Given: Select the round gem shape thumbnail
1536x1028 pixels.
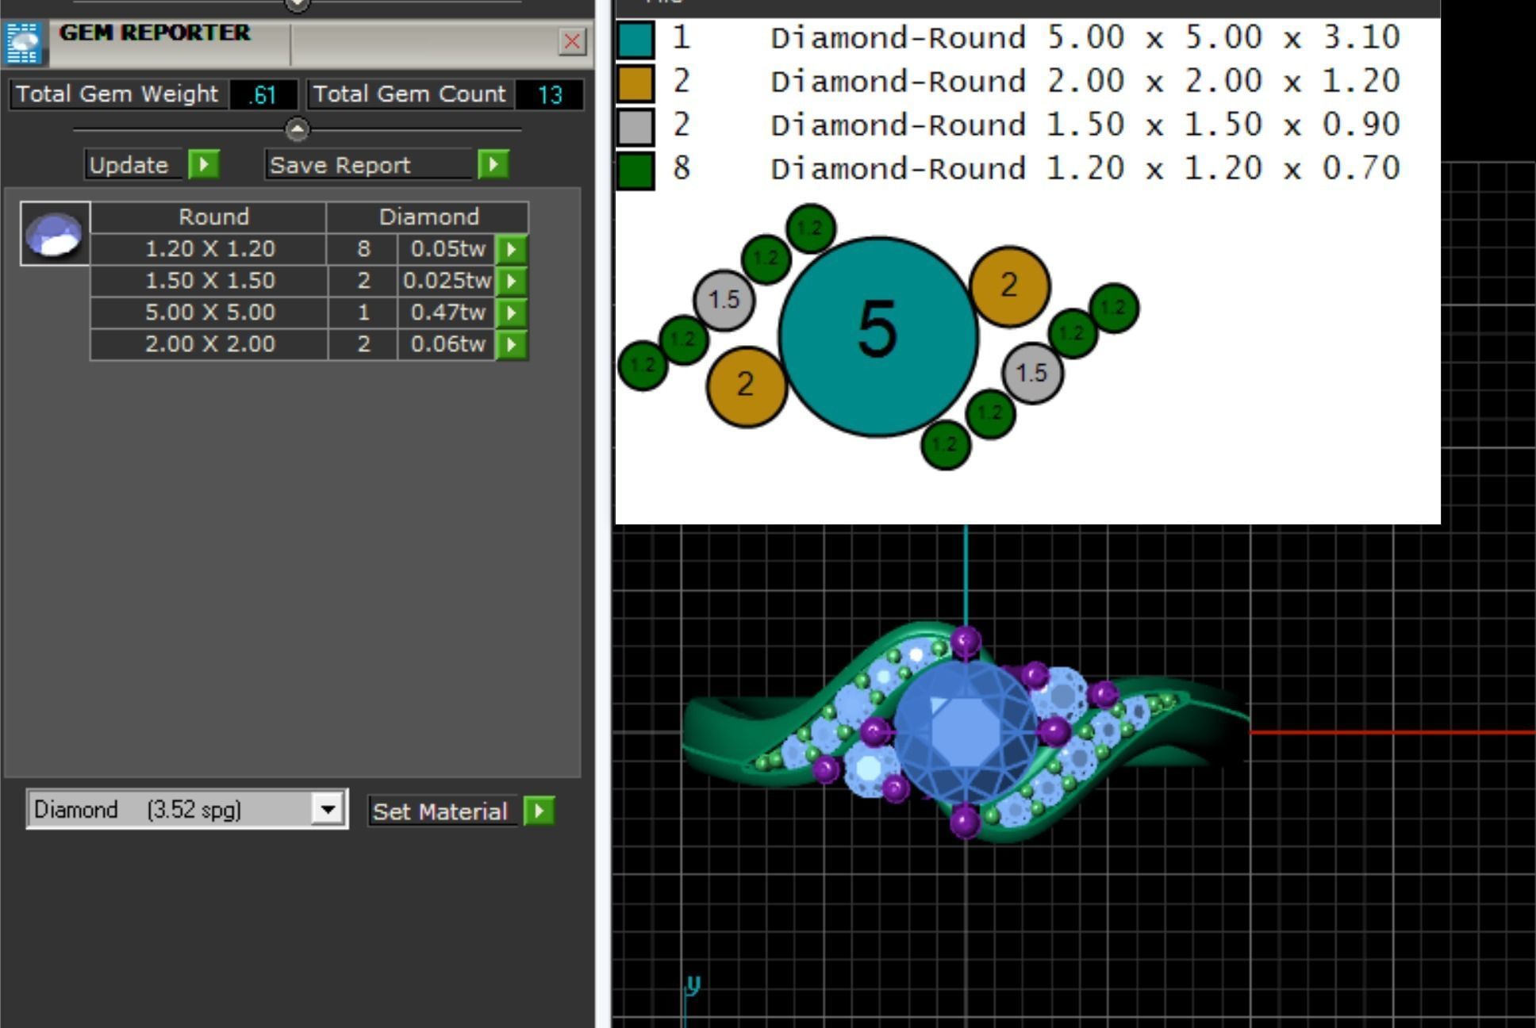Looking at the screenshot, I should click(55, 234).
